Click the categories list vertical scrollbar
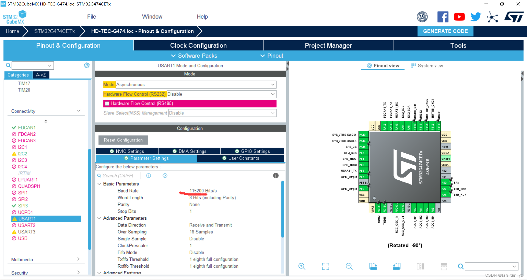The height and width of the screenshot is (280, 527). [x=89, y=199]
